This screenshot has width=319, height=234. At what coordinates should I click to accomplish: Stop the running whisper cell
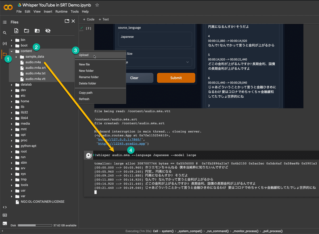click(88, 155)
